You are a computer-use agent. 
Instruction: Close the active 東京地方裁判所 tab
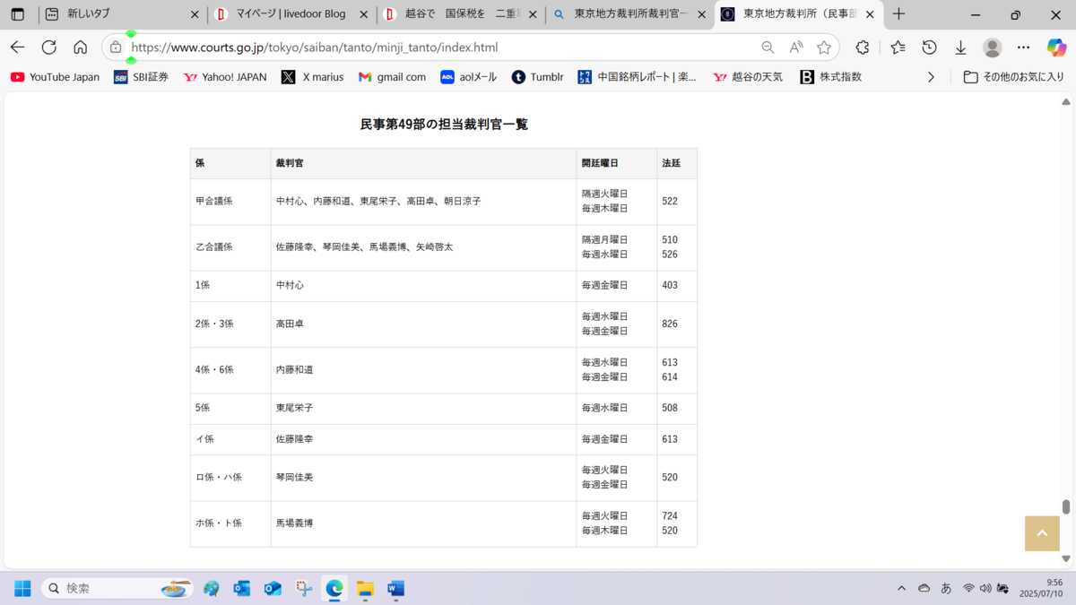coord(870,14)
